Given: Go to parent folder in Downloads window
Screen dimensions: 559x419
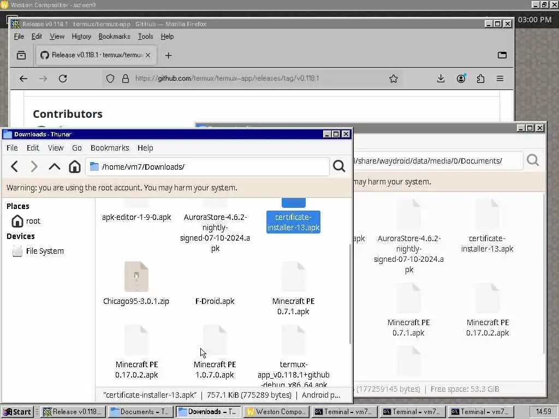Looking at the screenshot, I should coord(54,166).
